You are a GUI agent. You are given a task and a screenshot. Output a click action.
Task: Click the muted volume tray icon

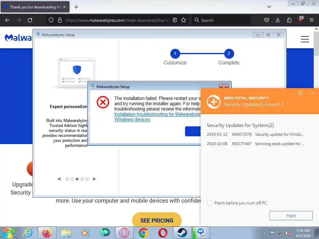tap(288, 233)
